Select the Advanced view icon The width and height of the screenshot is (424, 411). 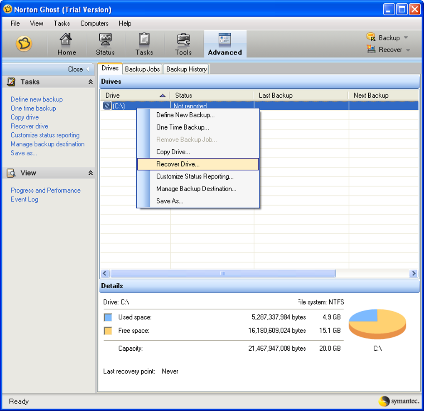(225, 39)
